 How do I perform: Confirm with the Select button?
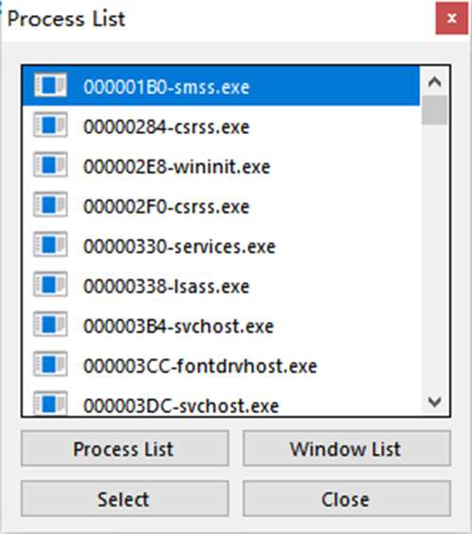tap(125, 498)
